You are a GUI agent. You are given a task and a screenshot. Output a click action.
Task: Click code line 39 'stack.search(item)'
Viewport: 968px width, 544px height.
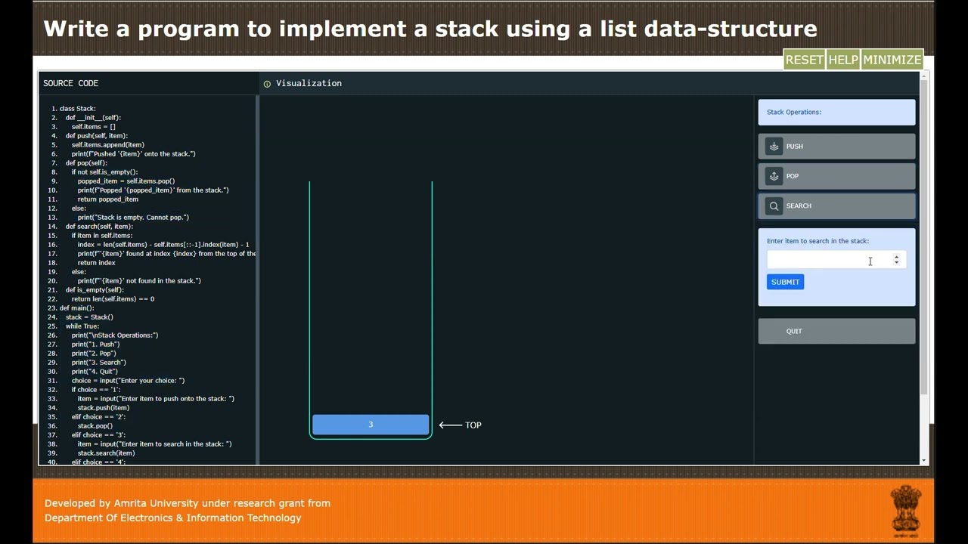pos(106,453)
